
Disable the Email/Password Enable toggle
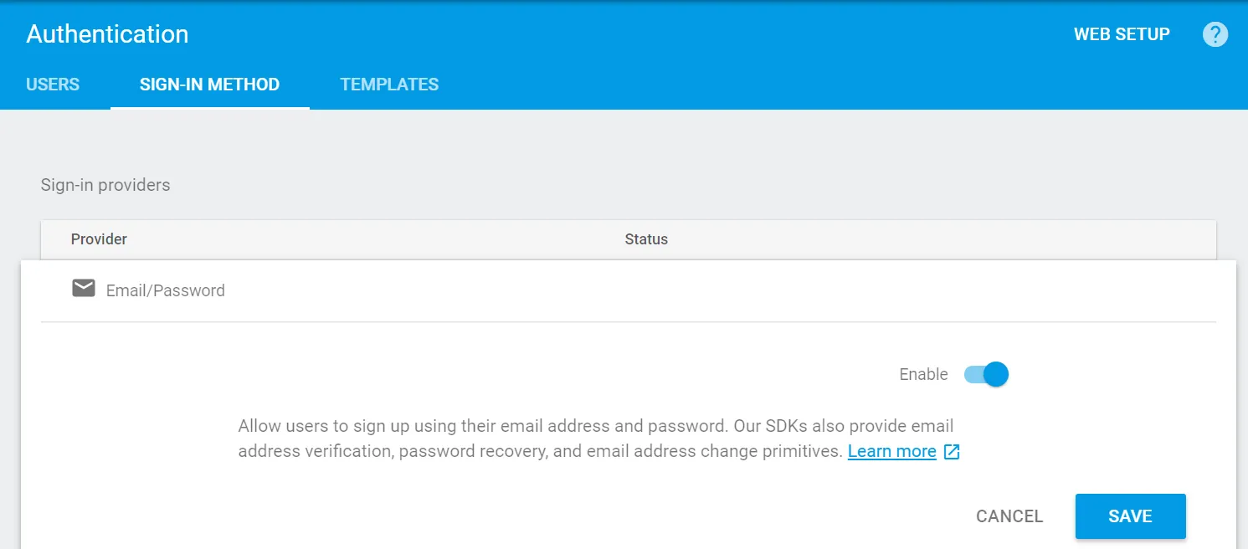point(987,374)
